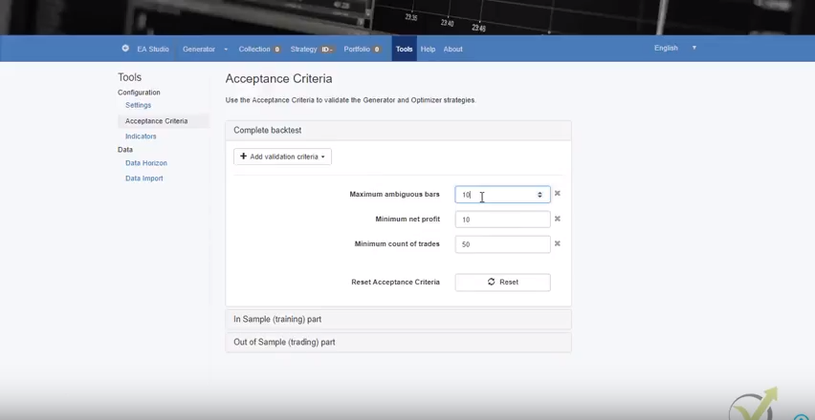Viewport: 815px width, 420px height.
Task: Expand the Out of Sample (trading) part section
Action: [284, 342]
